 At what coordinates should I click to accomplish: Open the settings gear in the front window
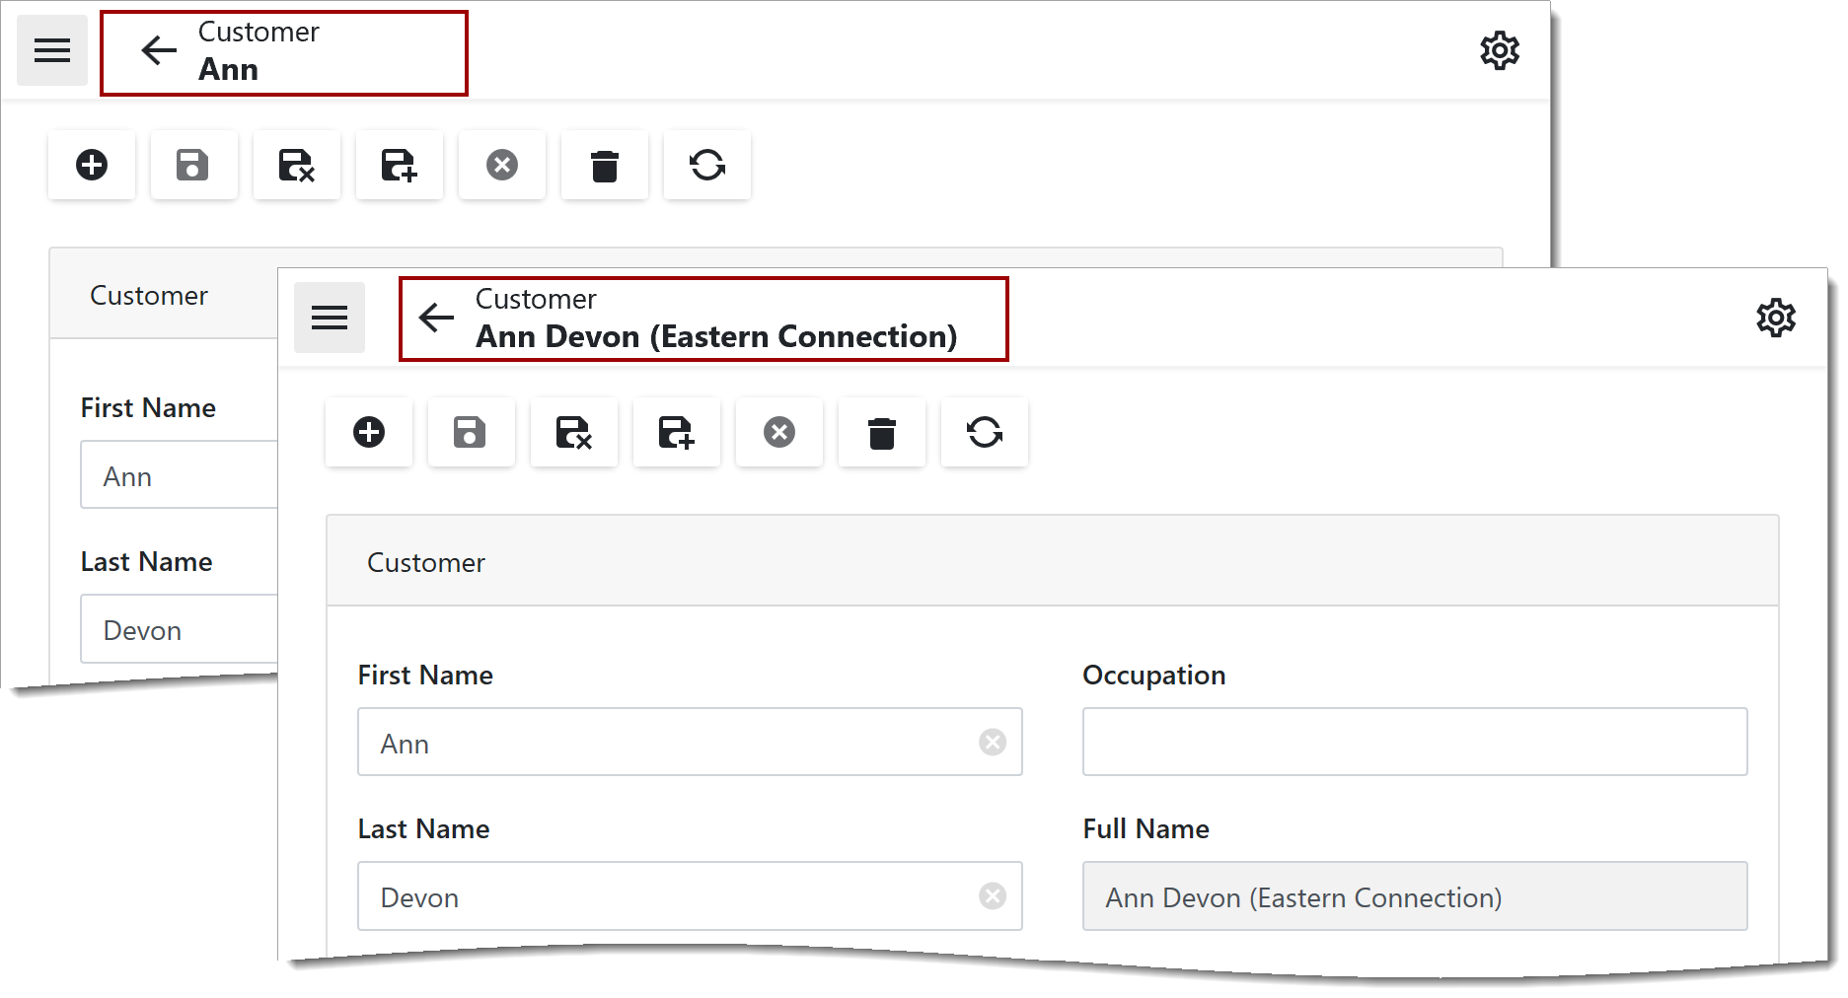pyautogui.click(x=1775, y=318)
